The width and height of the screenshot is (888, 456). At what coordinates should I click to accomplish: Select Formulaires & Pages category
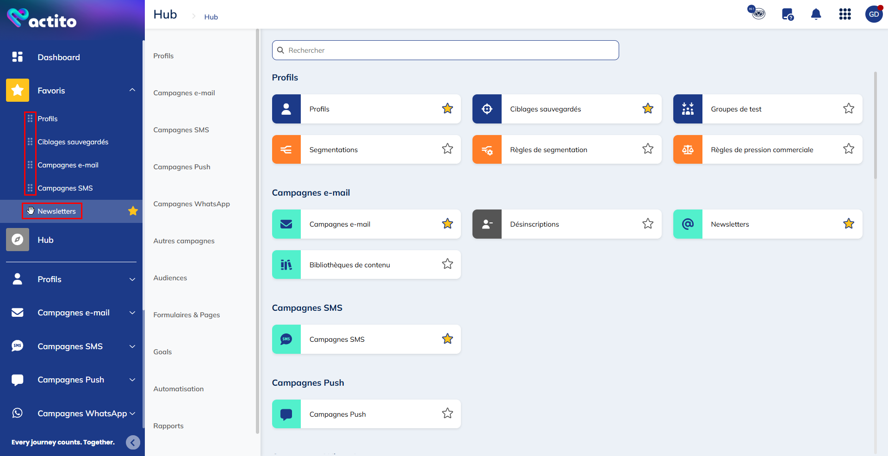pos(186,315)
